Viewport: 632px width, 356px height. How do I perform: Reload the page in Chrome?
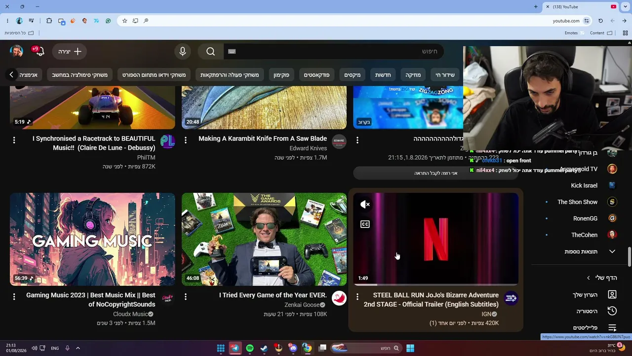click(x=600, y=21)
